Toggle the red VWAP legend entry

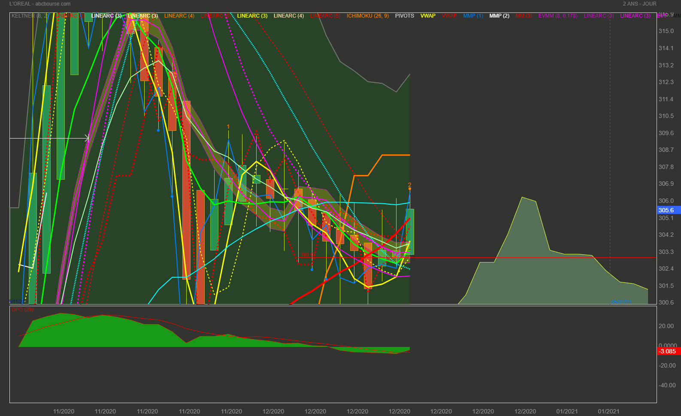point(449,16)
